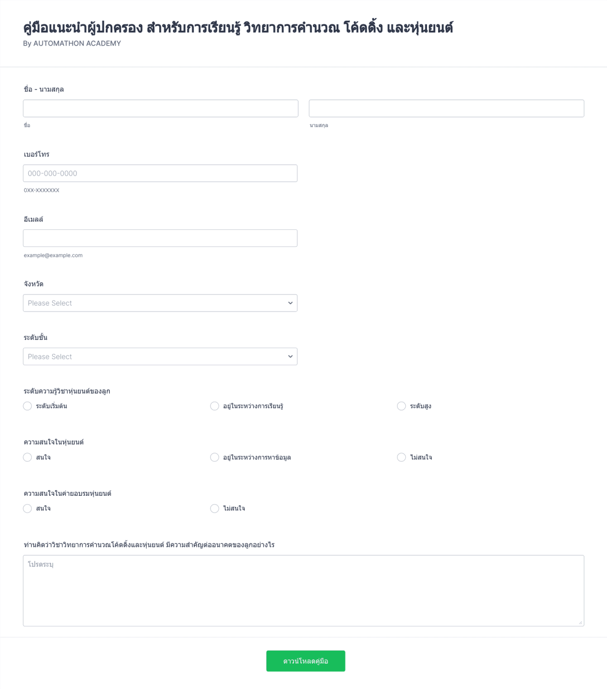Click the AUTOMATHON ACADEMY byline text
Image resolution: width=607 pixels, height=689 pixels.
71,44
